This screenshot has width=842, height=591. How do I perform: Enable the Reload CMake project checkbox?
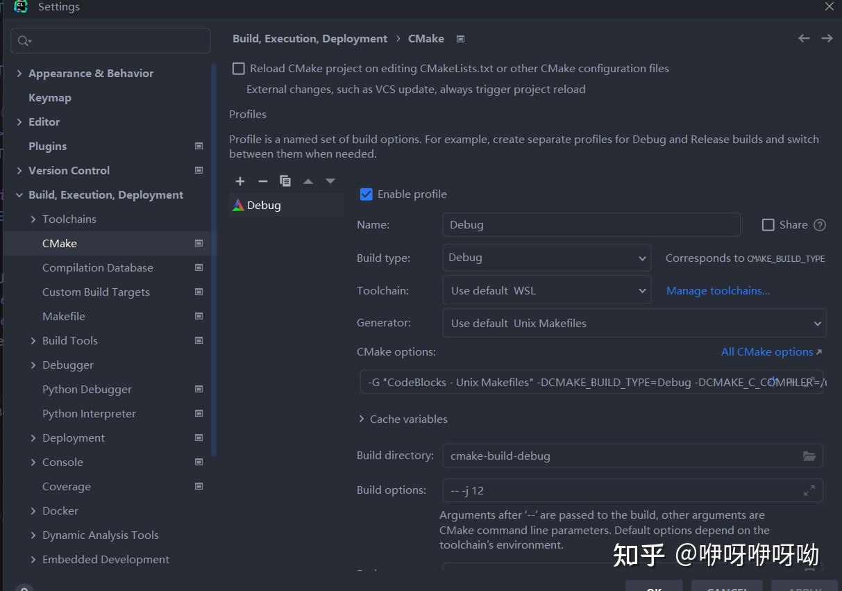238,68
